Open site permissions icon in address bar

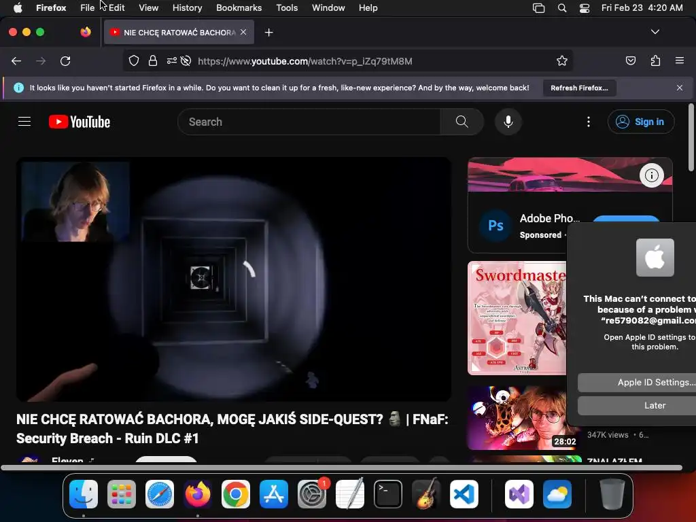pyautogui.click(x=172, y=60)
